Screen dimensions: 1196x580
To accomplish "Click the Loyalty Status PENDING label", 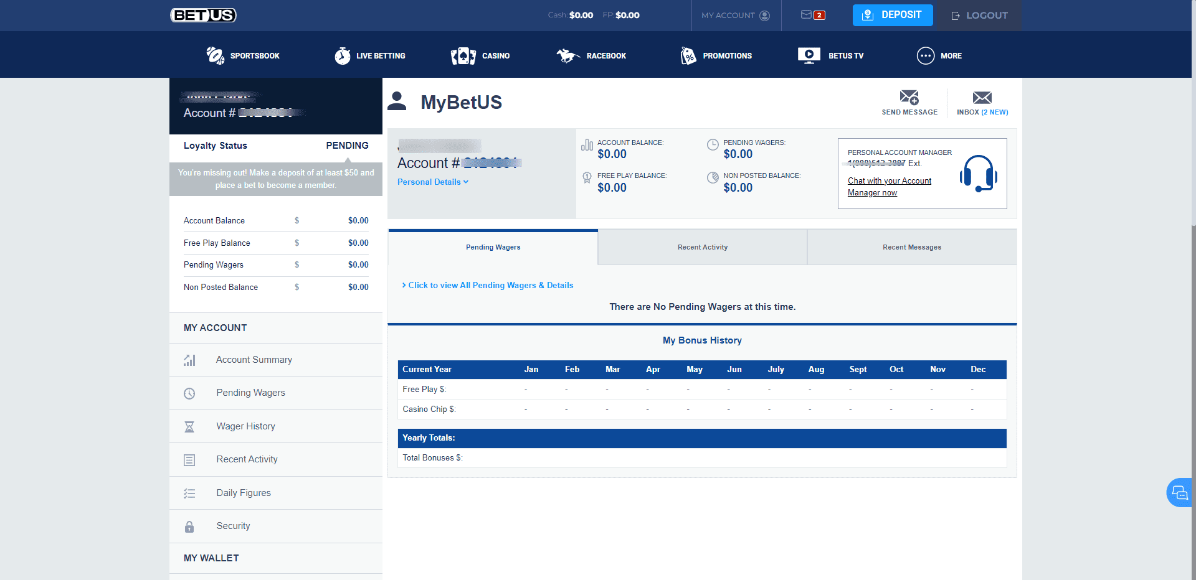I will [347, 146].
